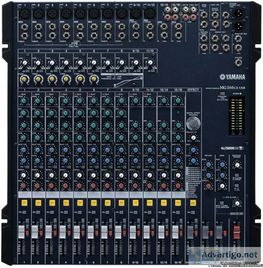The width and height of the screenshot is (263, 268).
Task: Click the SEND section white EFFECT knob
Action: click(x=222, y=186)
